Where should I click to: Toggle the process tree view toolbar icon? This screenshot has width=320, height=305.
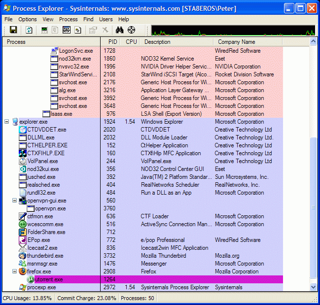[x=55, y=30]
